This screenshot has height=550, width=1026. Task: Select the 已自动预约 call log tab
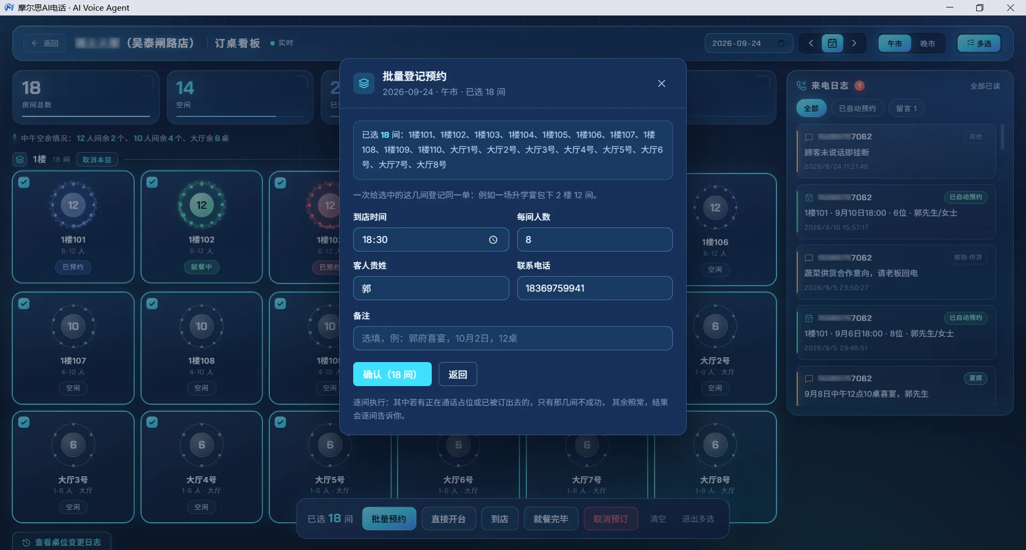click(857, 108)
